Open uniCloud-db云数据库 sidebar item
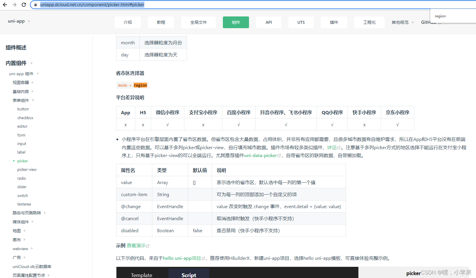 32,267
